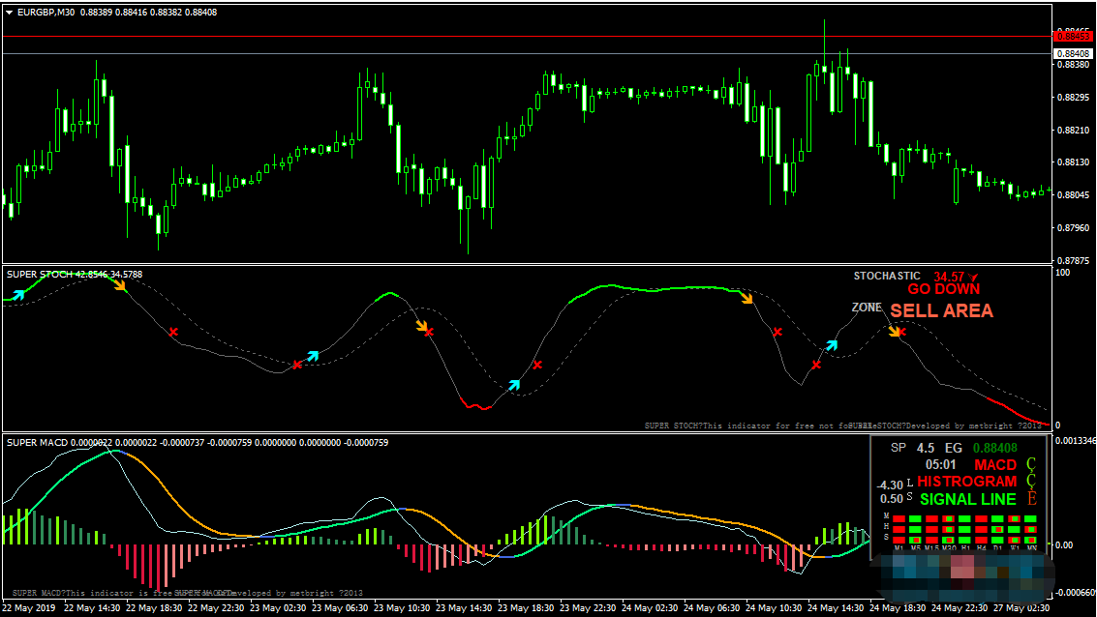1097x617 pixels.
Task: Click the red highlighted price tag on price axis
Action: point(1074,36)
